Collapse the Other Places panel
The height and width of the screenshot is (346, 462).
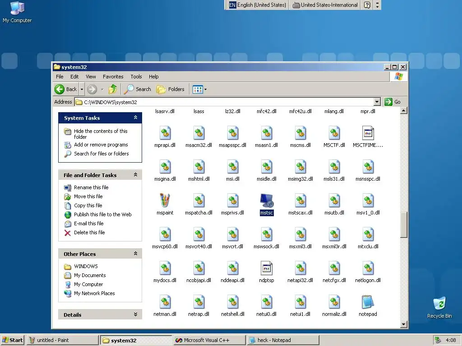(x=135, y=254)
